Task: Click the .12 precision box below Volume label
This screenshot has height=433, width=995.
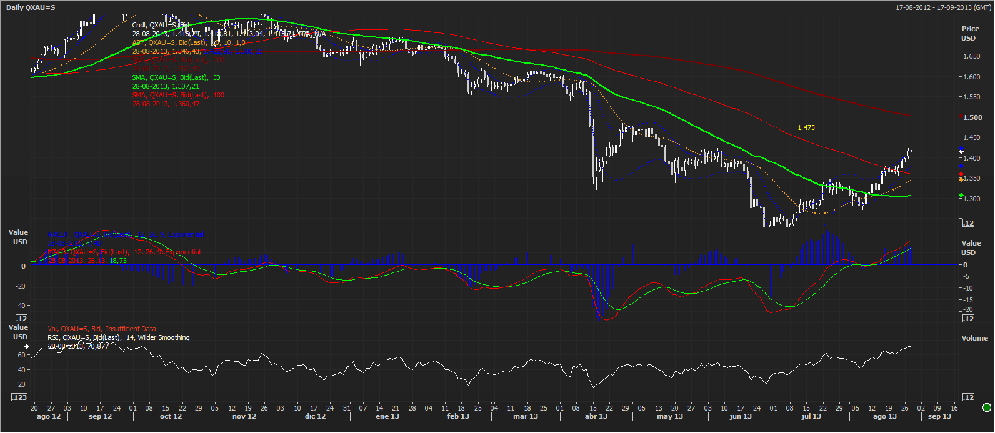Action: 969,397
